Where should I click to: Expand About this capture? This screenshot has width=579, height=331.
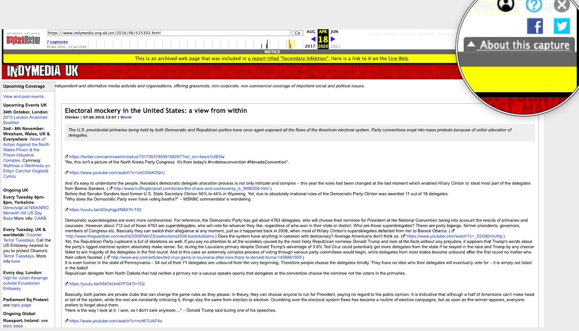pos(519,45)
